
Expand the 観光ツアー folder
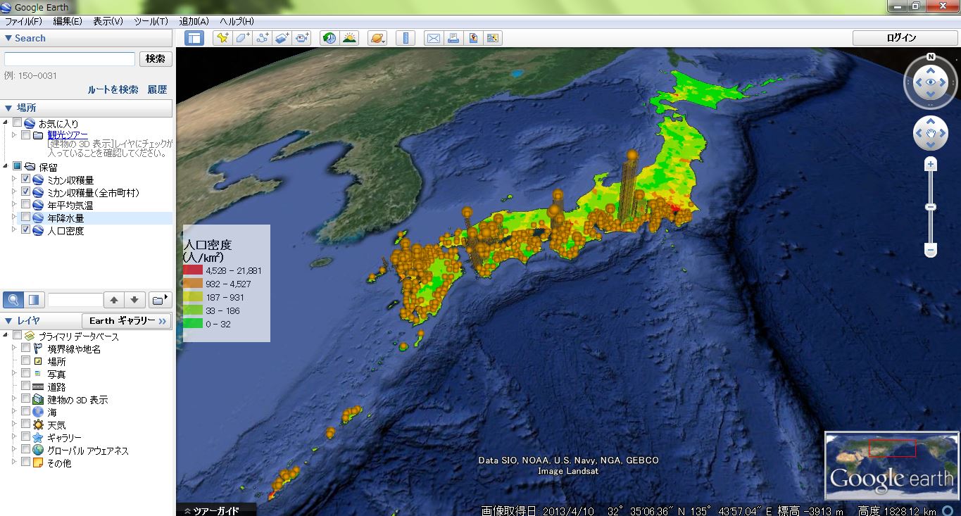13,135
